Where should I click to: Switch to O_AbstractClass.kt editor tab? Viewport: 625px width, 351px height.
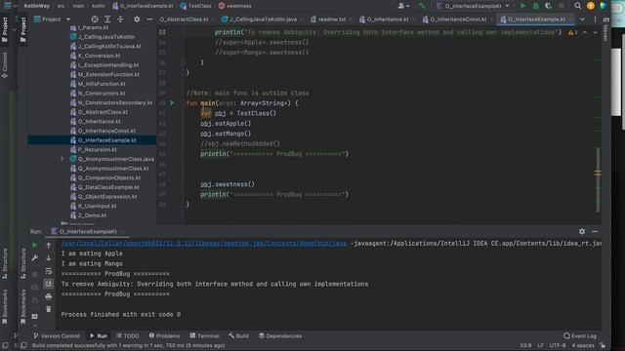click(x=184, y=19)
